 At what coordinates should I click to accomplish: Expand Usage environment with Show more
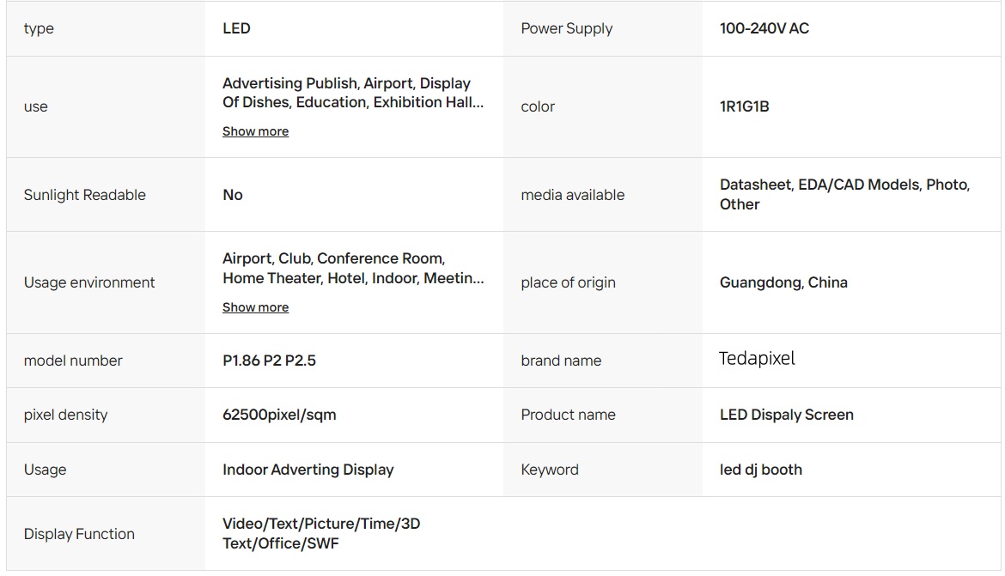pos(255,307)
